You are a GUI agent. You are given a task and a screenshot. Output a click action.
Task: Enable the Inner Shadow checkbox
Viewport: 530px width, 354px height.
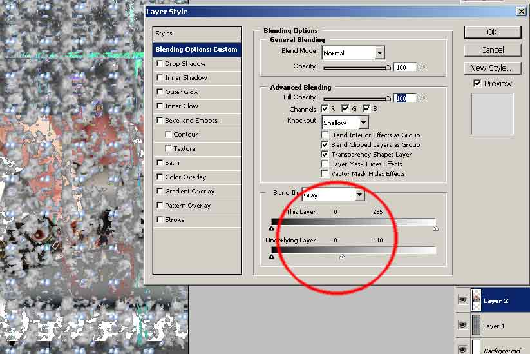click(x=160, y=77)
